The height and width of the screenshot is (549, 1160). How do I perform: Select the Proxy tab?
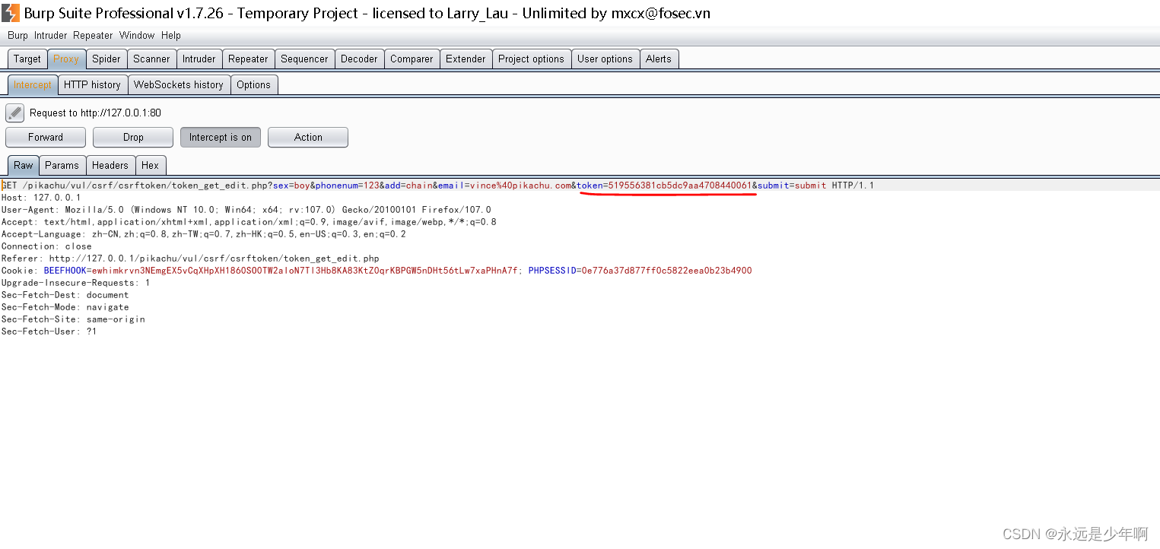[66, 59]
